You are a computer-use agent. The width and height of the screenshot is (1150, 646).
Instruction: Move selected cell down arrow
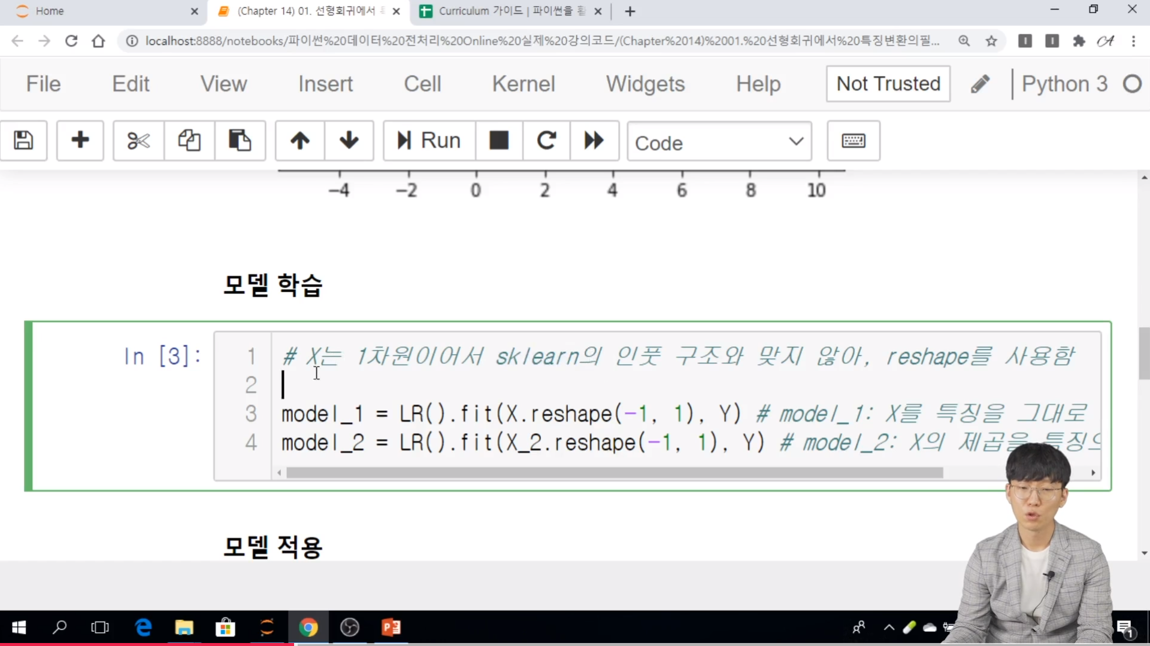point(349,141)
